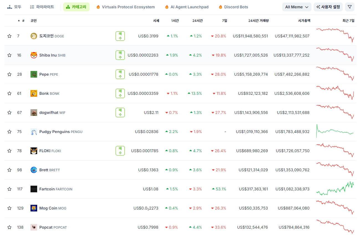
Task: Click the dogwifhat logo icon
Action: [34, 113]
